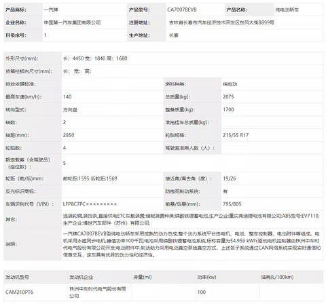
Task: Select the registered address with 8899号
Action: click(221, 22)
